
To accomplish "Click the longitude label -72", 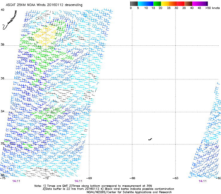I will point(46,178).
